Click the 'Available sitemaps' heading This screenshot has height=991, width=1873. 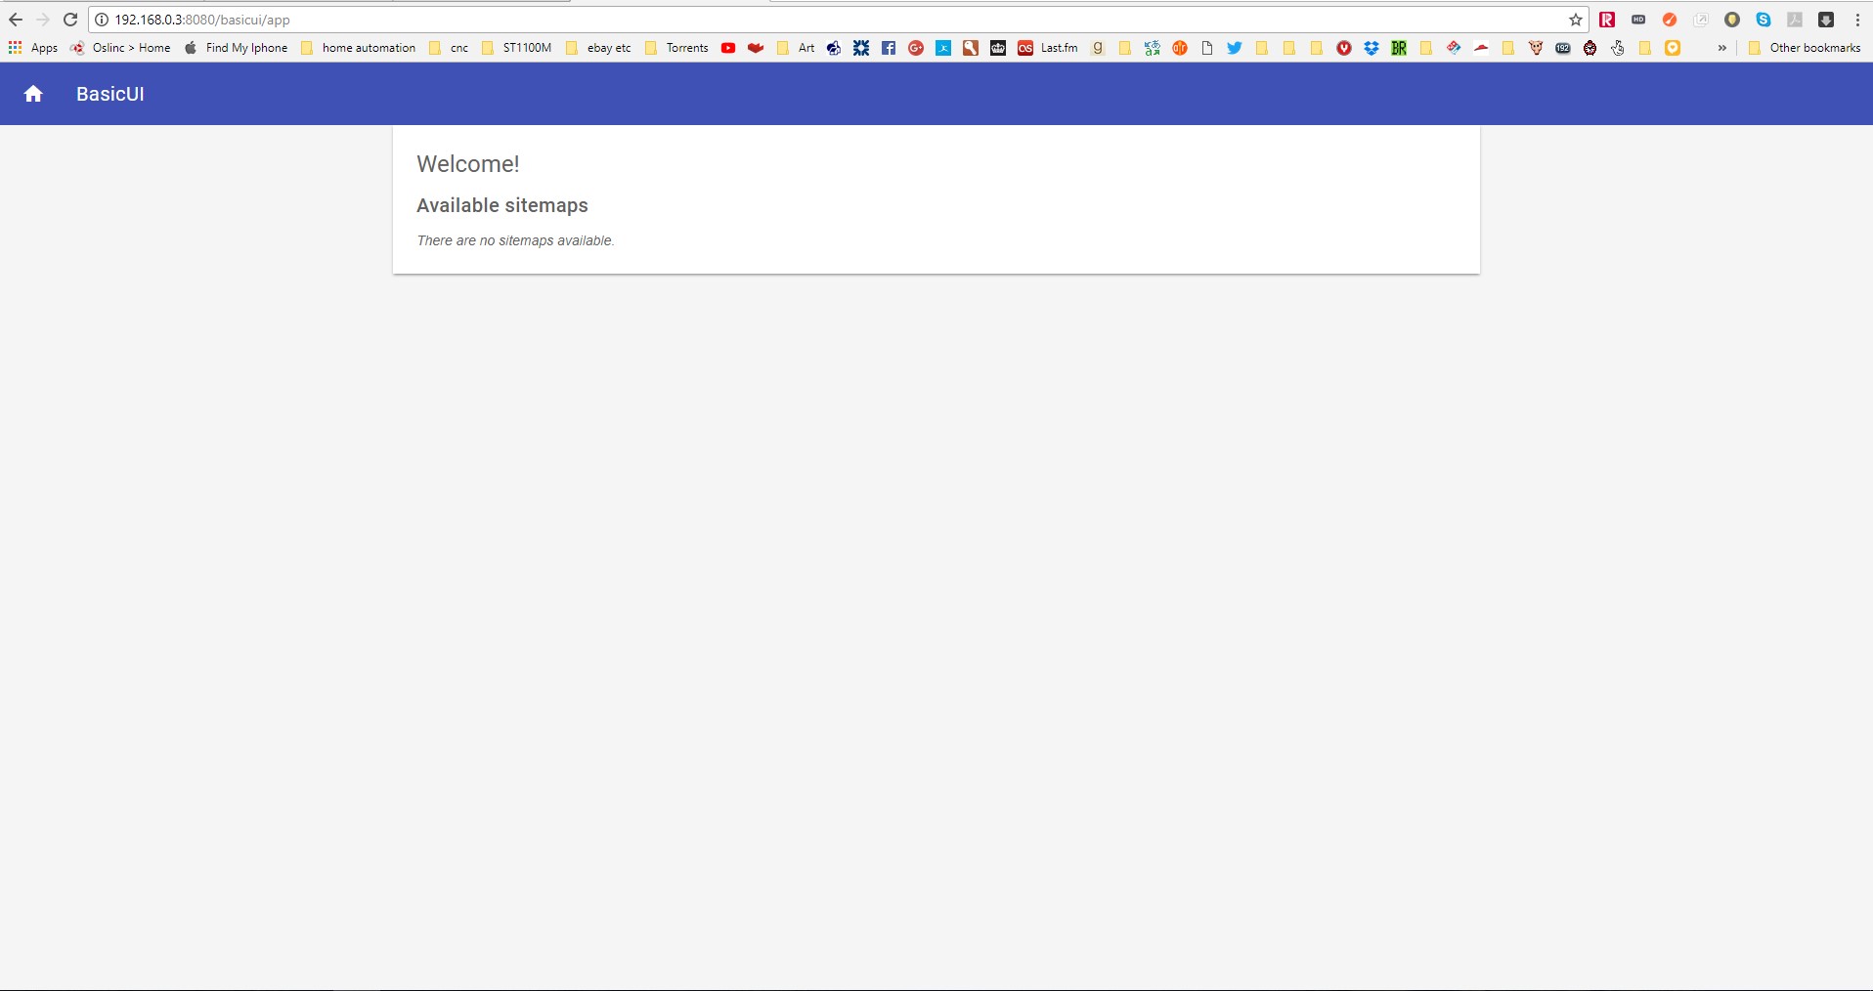[502, 205]
